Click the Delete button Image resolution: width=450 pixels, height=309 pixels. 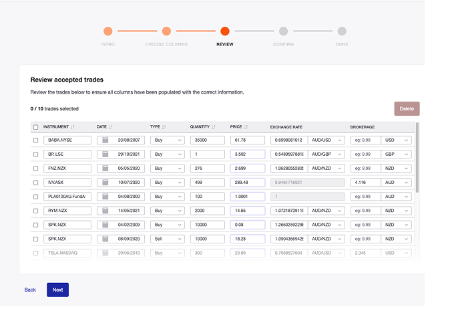(407, 108)
